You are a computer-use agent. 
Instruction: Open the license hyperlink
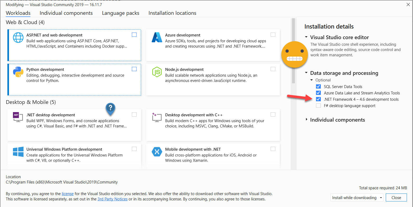click(68, 194)
